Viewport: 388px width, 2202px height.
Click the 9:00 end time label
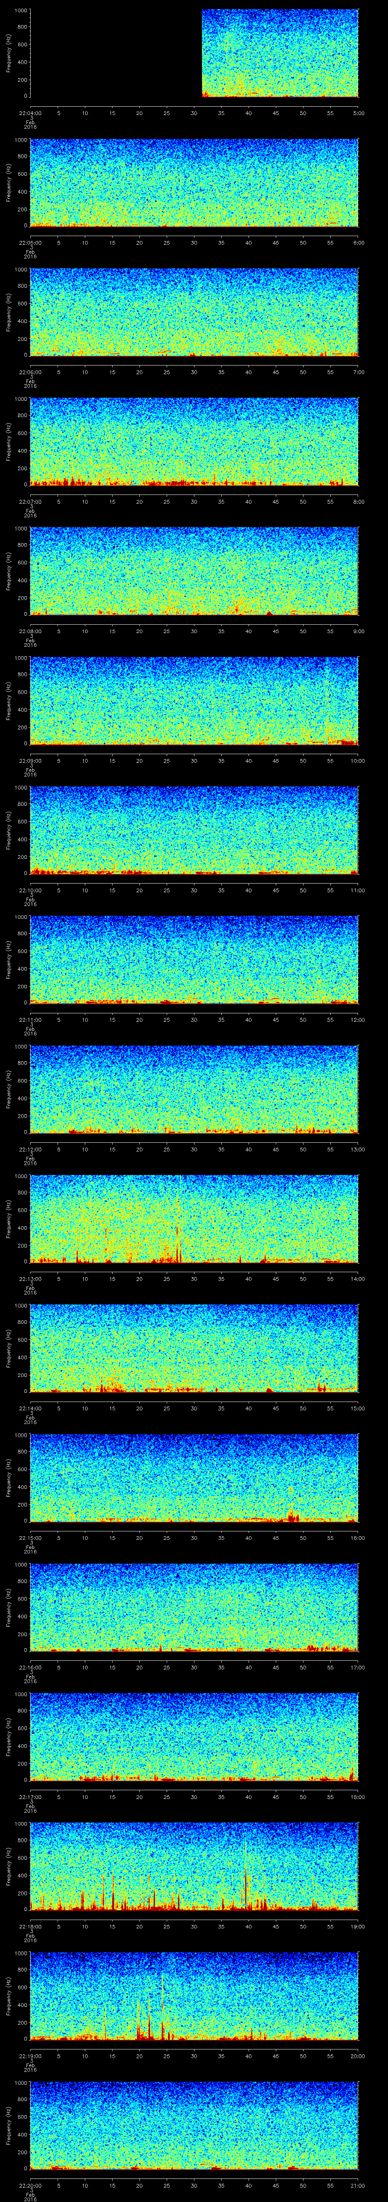[x=358, y=631]
